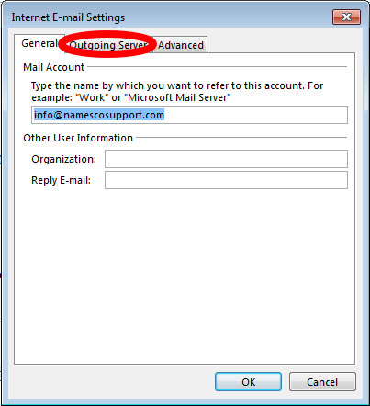Cancel the Internet E-mail Settings dialog

(322, 382)
